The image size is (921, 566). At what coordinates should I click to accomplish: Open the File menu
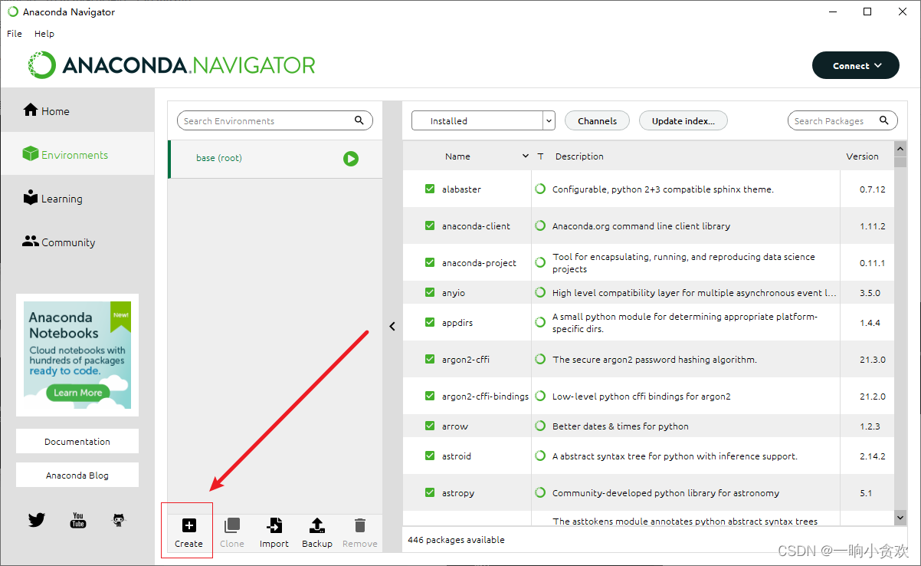(15, 34)
